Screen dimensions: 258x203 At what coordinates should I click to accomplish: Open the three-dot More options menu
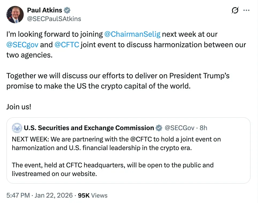pyautogui.click(x=246, y=10)
